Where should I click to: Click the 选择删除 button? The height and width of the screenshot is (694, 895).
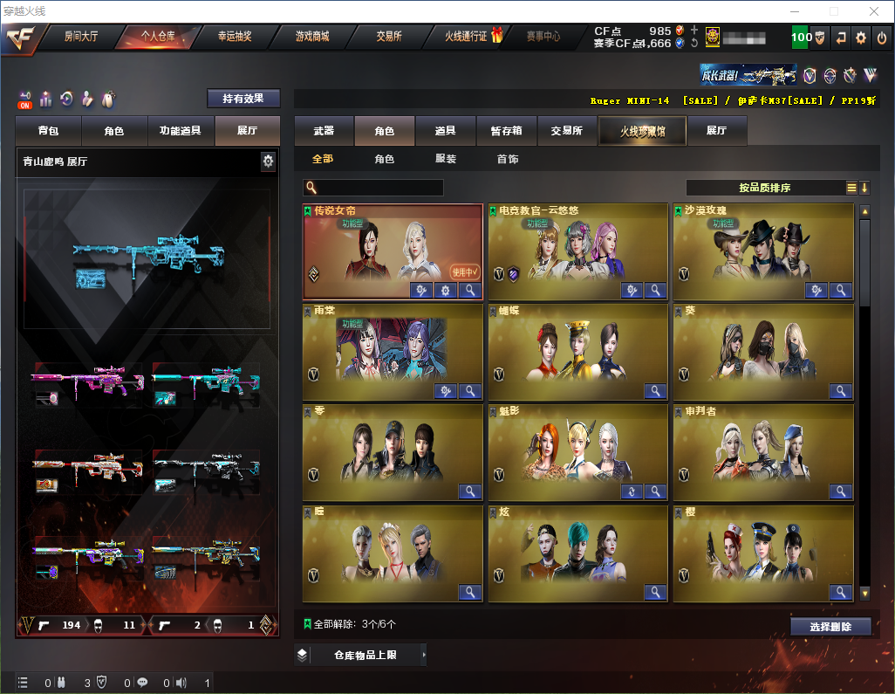tap(830, 627)
